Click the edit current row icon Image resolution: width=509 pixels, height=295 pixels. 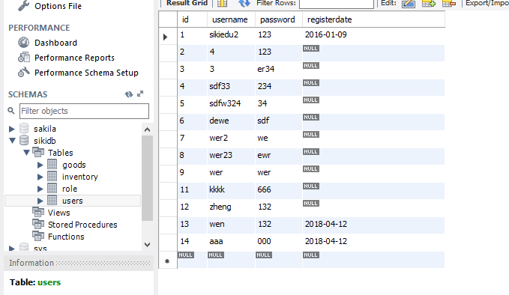(409, 4)
